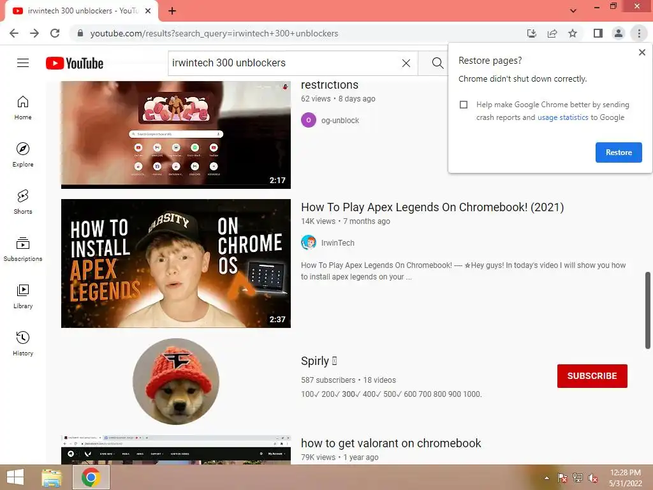
Task: Open the Action Center flag icon
Action: [x=562, y=478]
